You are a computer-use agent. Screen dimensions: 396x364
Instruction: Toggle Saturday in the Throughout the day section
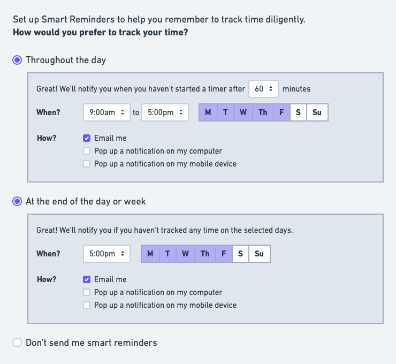click(x=298, y=112)
